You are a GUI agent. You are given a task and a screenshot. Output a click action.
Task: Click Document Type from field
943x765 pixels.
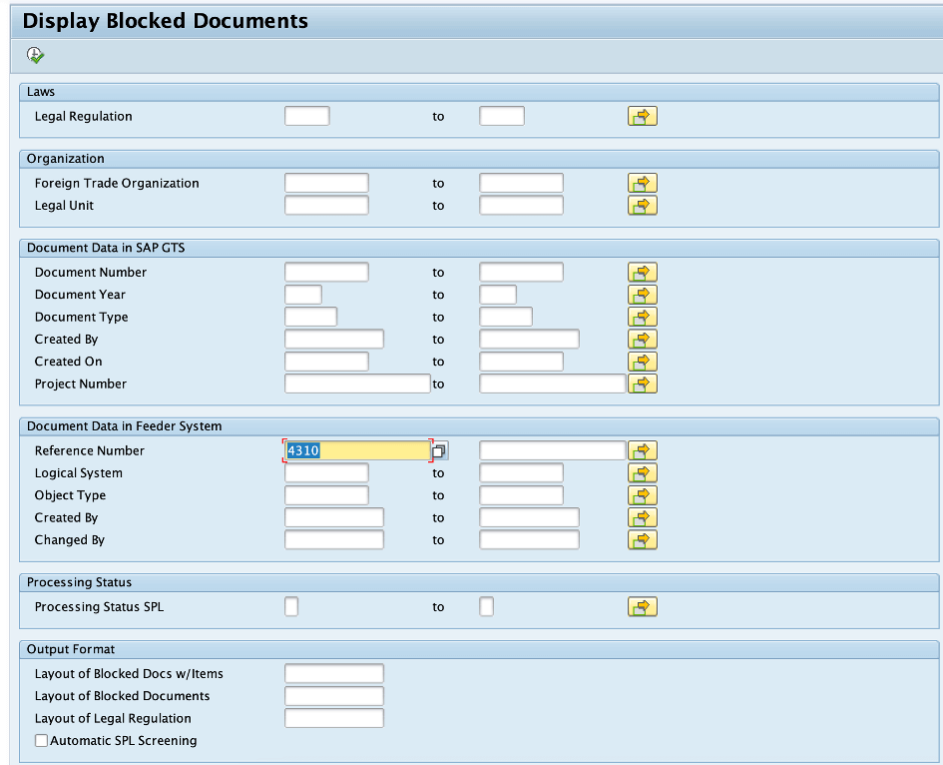point(311,317)
